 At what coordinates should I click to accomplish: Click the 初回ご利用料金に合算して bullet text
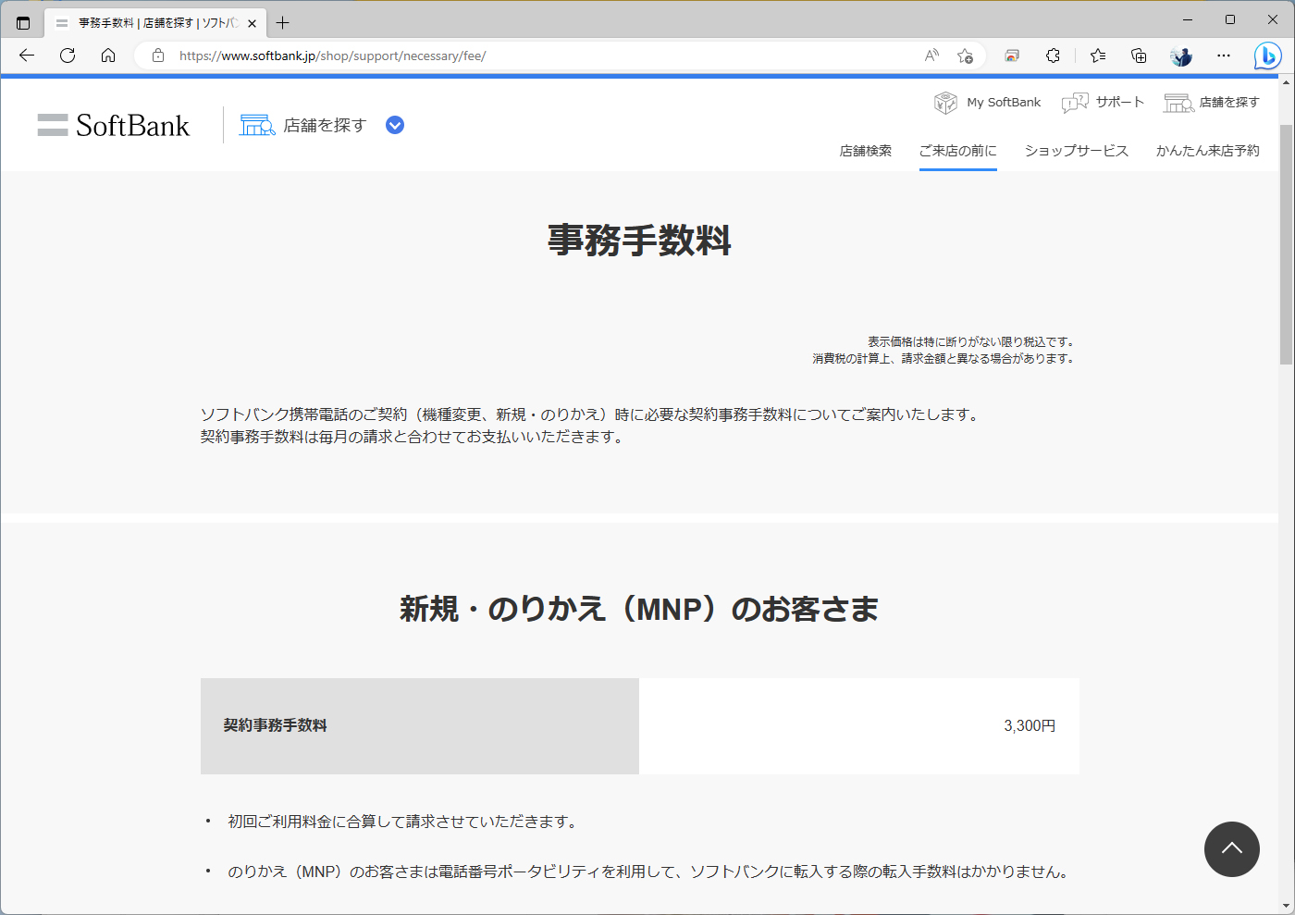coord(402,822)
